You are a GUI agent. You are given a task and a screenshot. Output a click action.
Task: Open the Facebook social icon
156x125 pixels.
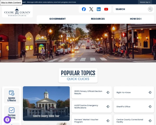(84, 9)
